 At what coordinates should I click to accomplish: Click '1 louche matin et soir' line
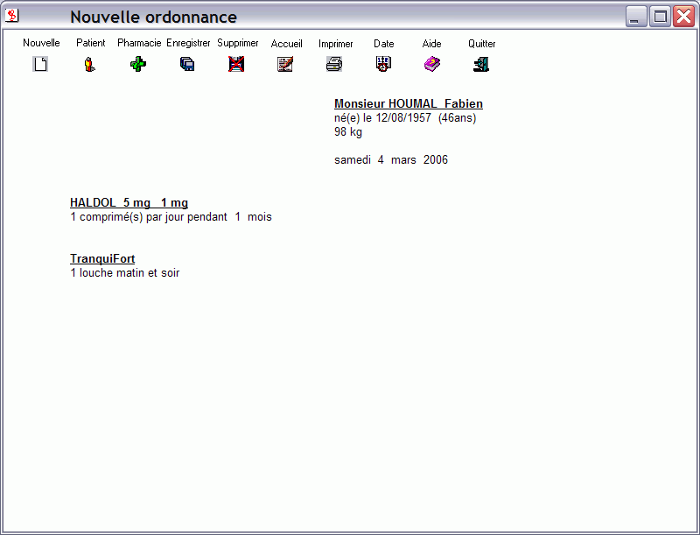click(124, 272)
